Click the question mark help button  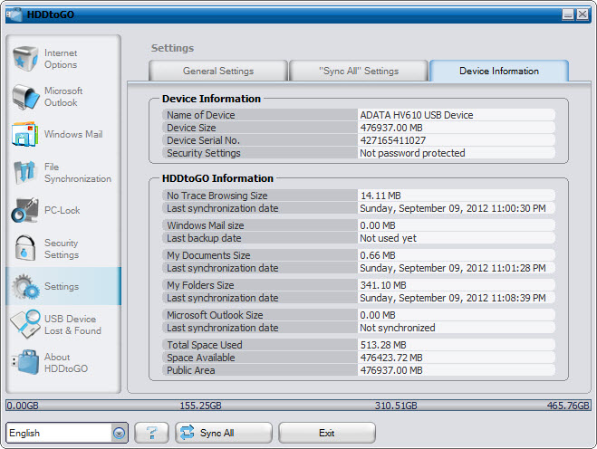pos(151,433)
